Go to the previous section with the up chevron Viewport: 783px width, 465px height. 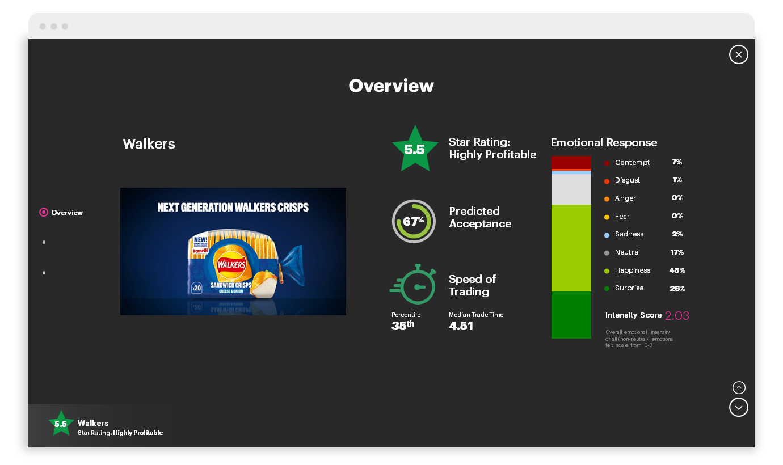(739, 388)
